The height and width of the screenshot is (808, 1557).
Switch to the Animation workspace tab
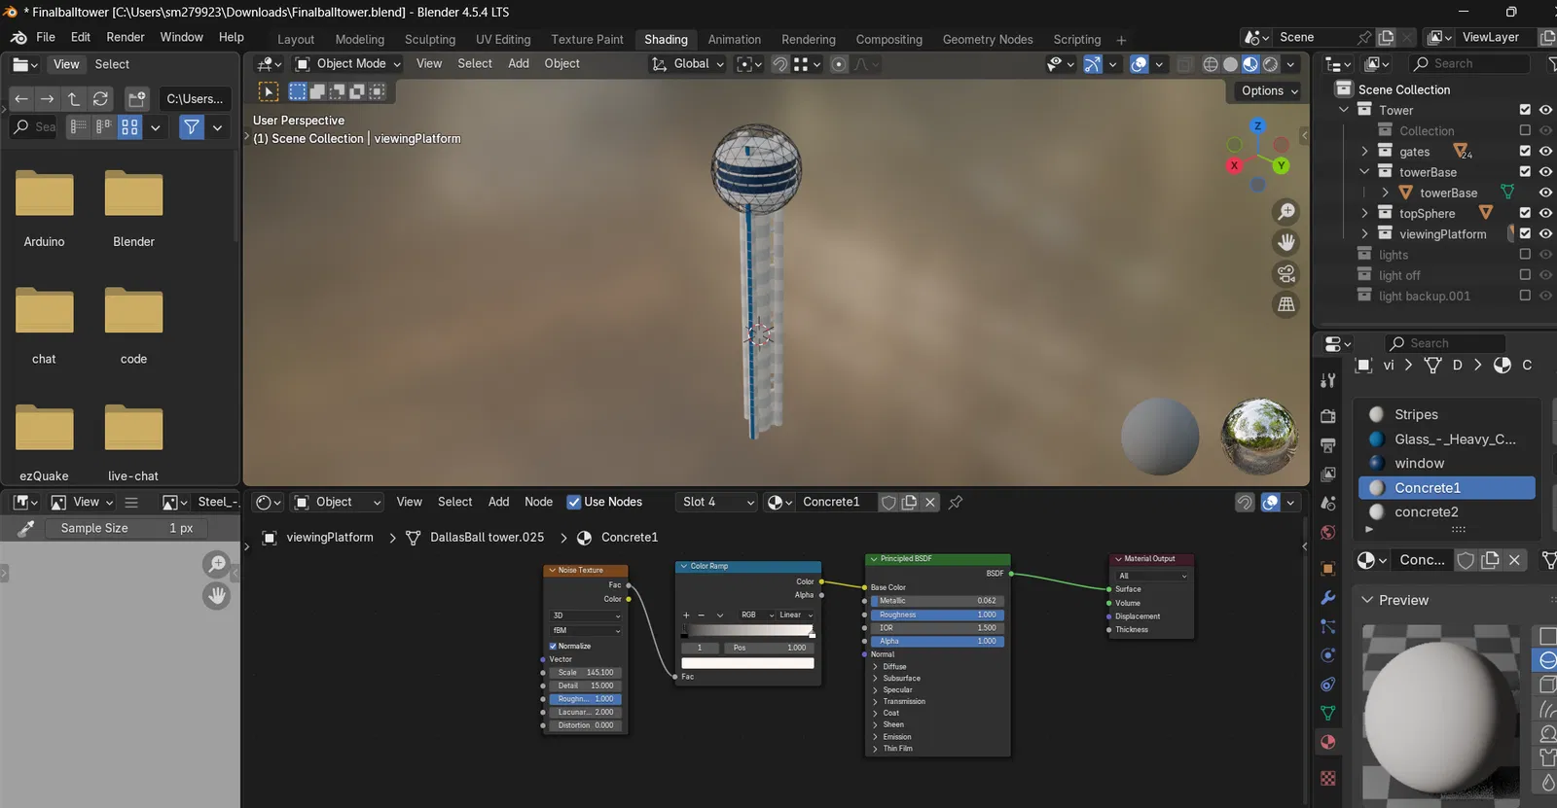point(734,40)
